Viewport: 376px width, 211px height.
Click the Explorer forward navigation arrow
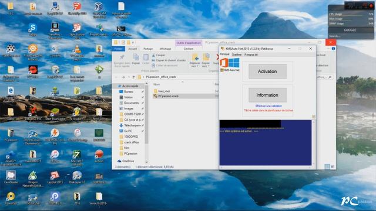coord(123,77)
